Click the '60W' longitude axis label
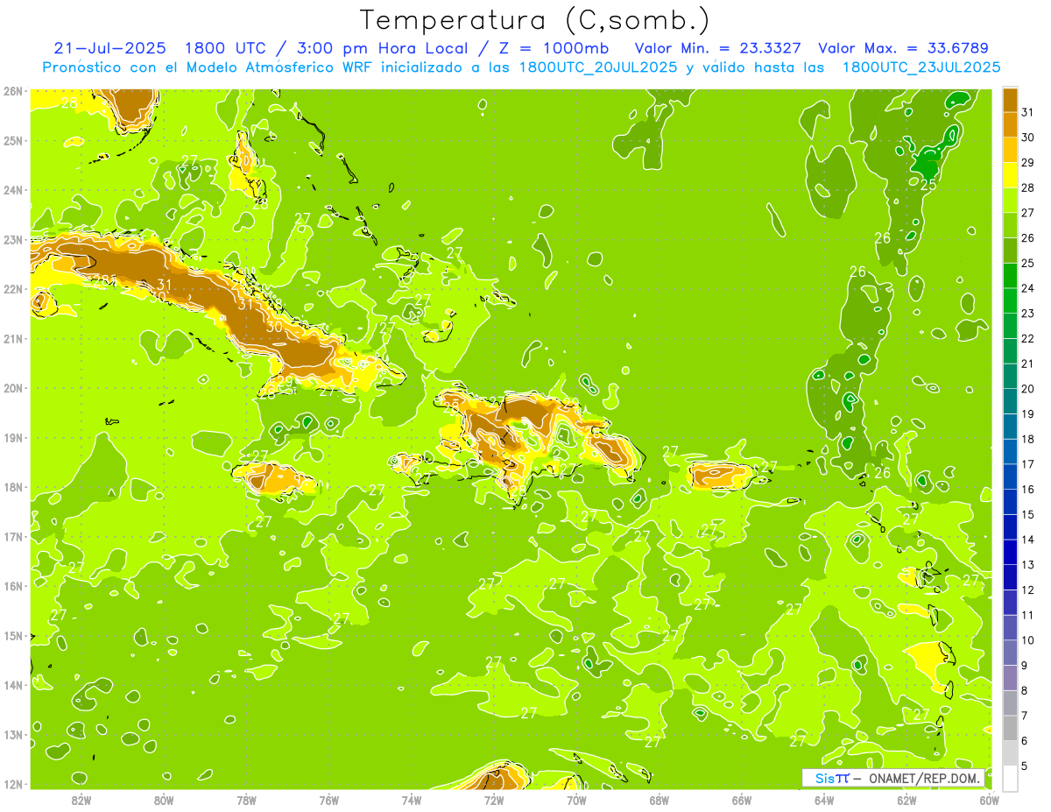 (x=990, y=800)
